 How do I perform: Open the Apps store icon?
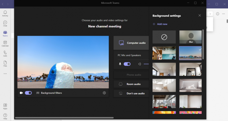[x=5, y=106]
